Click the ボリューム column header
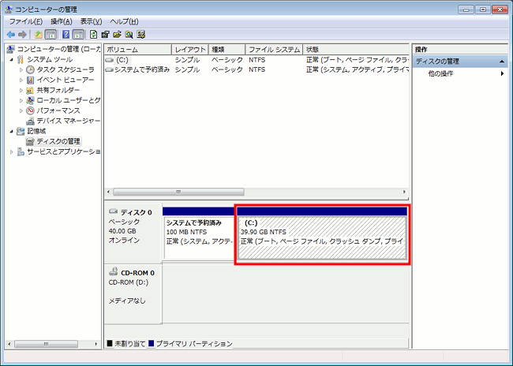513x366 pixels. point(137,49)
